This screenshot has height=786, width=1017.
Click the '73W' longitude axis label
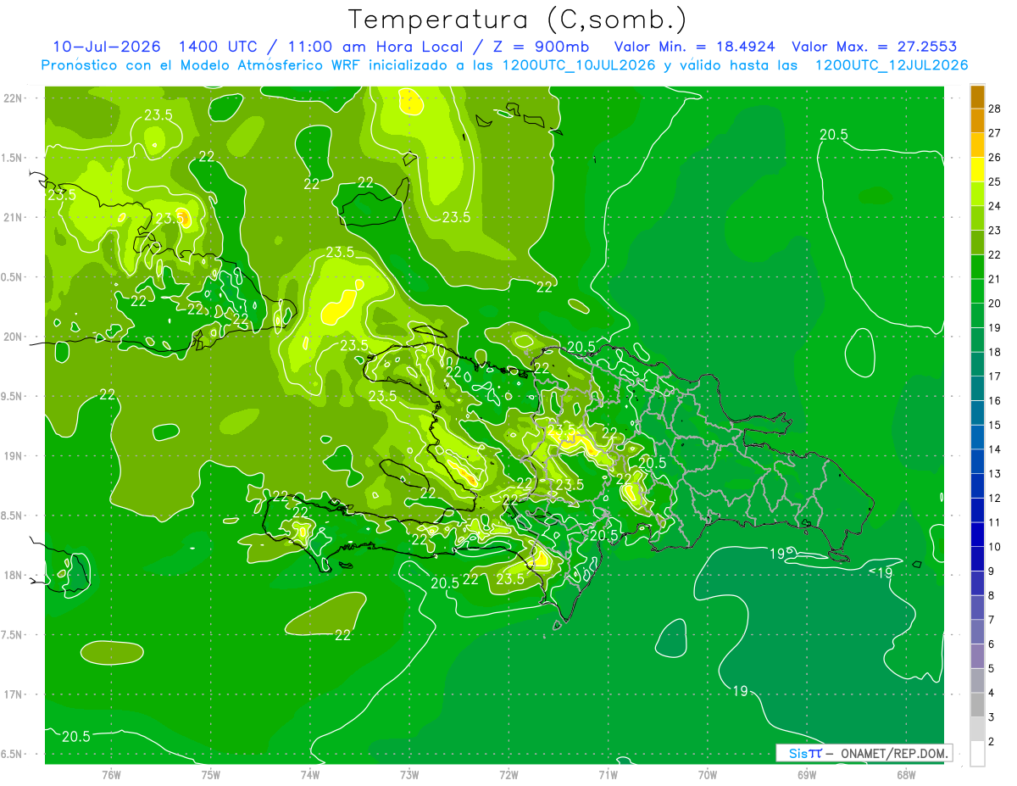tap(409, 774)
